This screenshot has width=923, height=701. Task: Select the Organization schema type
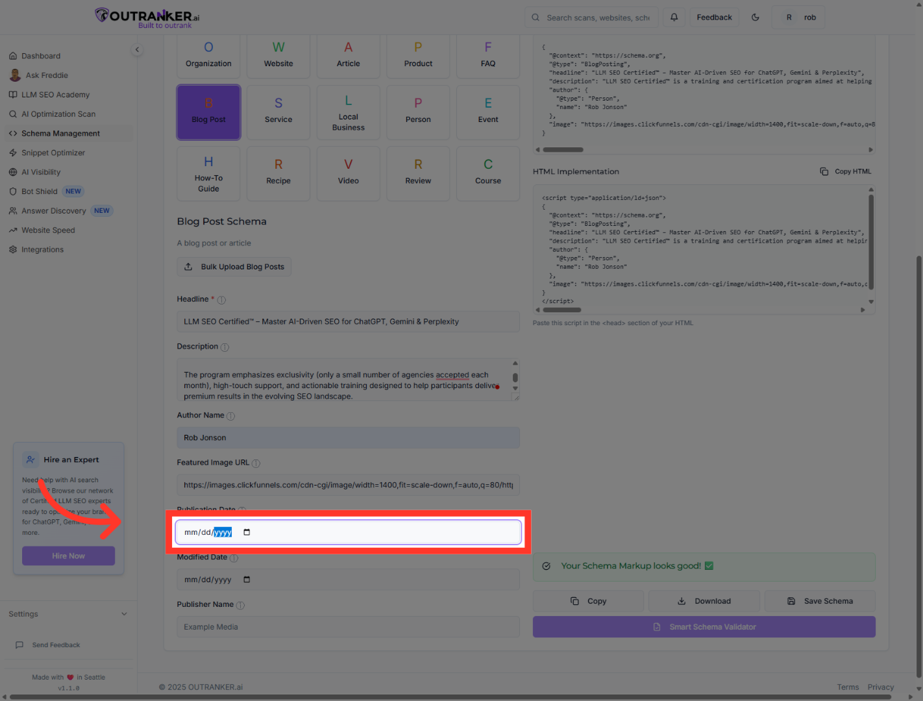(x=208, y=56)
